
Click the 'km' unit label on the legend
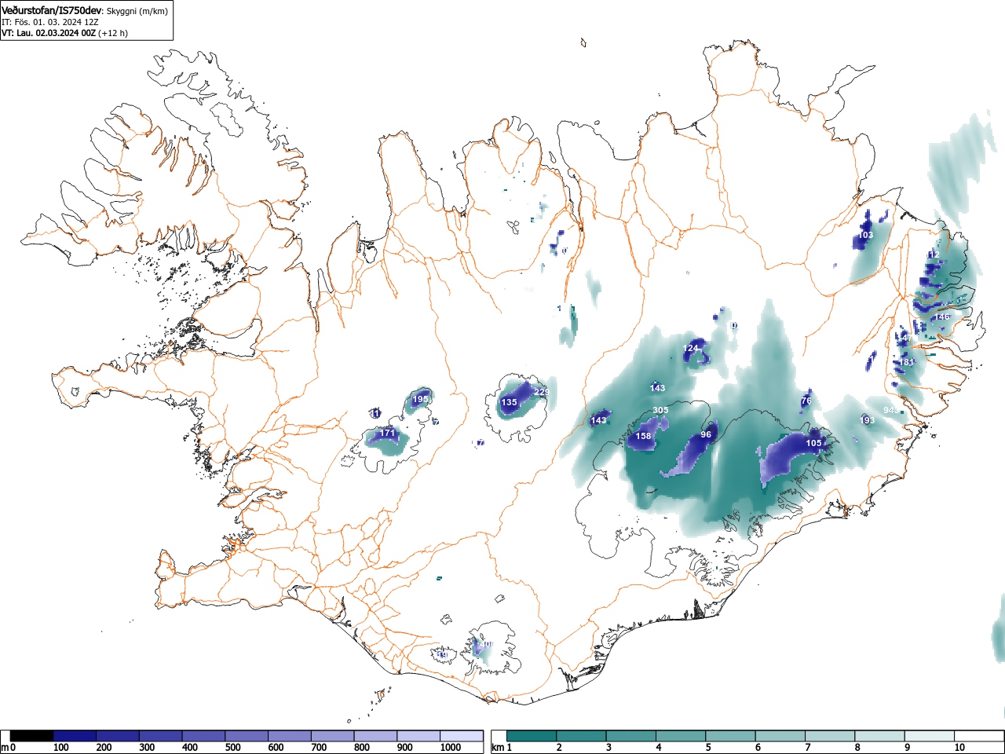(498, 748)
